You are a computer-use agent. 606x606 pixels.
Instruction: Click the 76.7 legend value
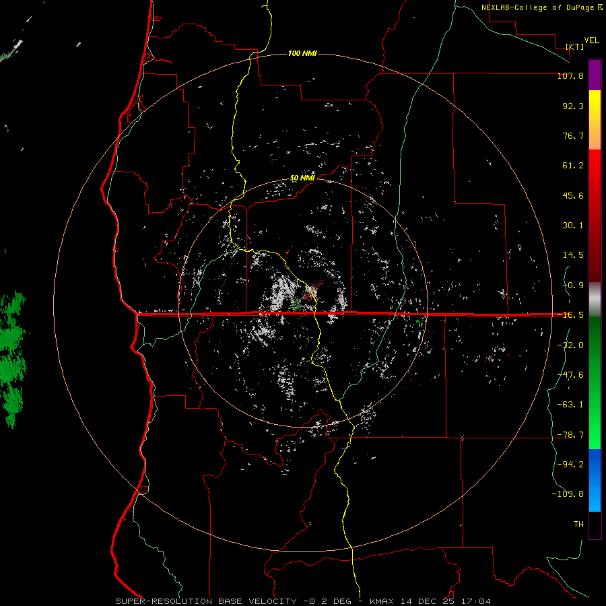[x=573, y=135]
